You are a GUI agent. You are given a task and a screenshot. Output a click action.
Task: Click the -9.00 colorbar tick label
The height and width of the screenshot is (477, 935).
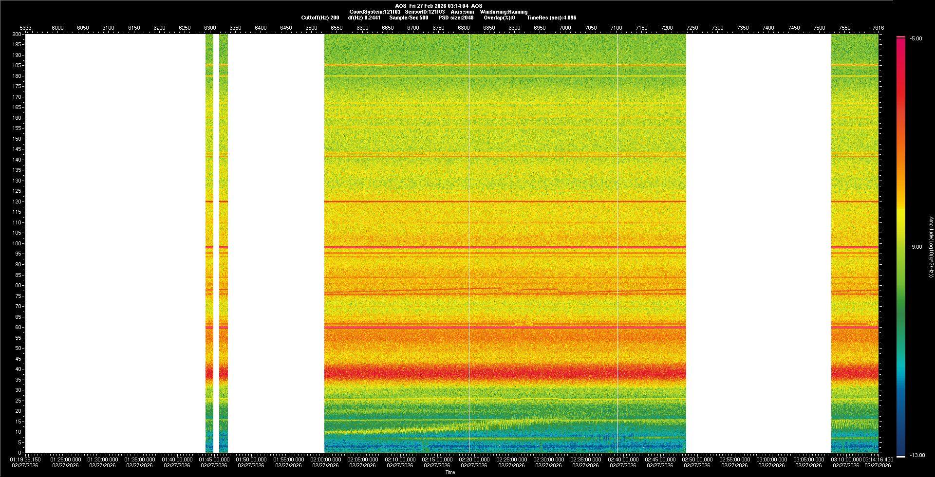[x=916, y=247]
